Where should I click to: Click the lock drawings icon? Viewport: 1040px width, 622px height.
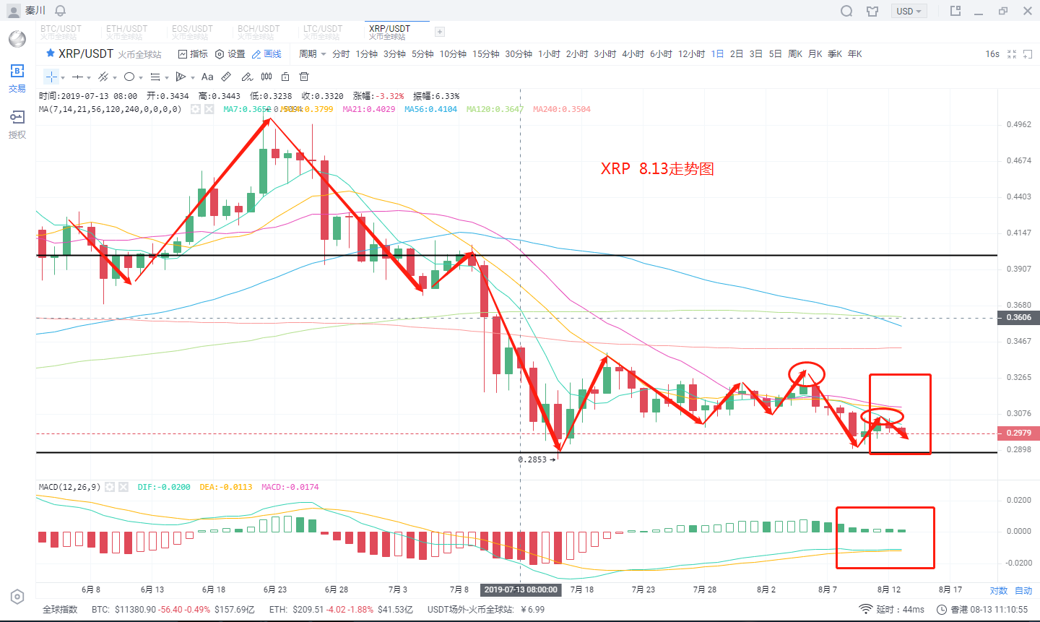click(285, 77)
